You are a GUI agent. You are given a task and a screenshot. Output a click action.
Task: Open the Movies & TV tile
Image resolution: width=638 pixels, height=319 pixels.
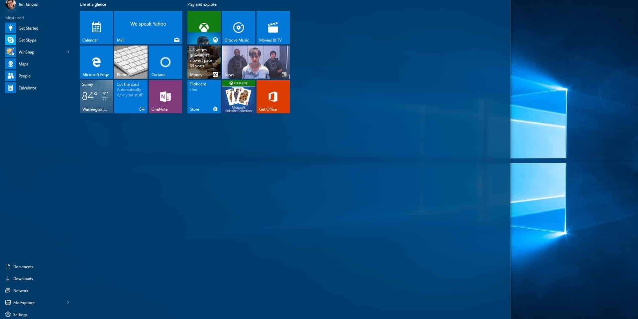point(273,28)
